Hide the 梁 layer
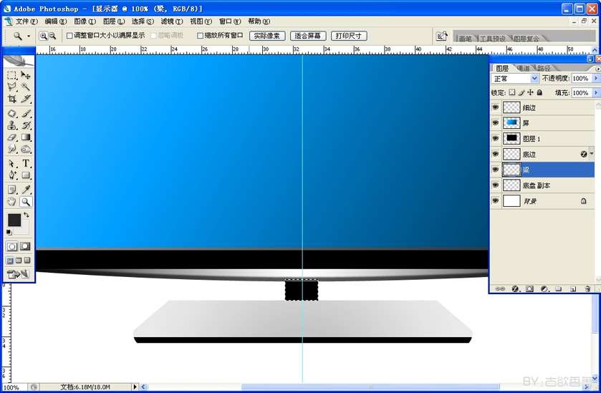601x393 pixels. [x=495, y=170]
